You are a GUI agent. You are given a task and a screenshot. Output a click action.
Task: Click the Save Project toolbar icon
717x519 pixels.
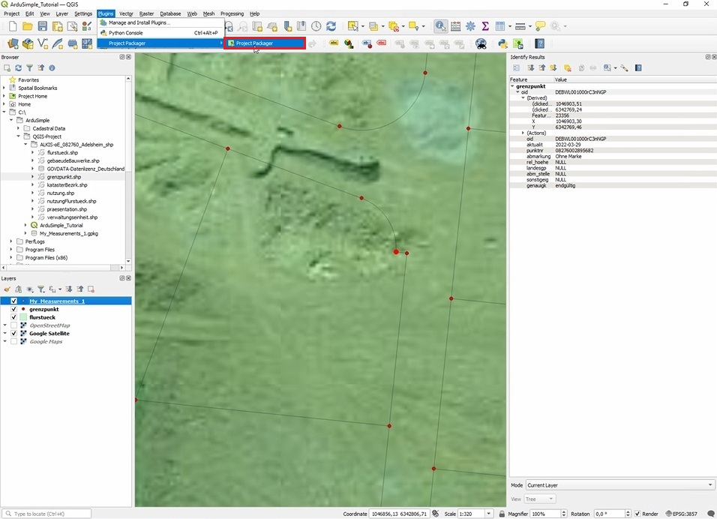42,26
